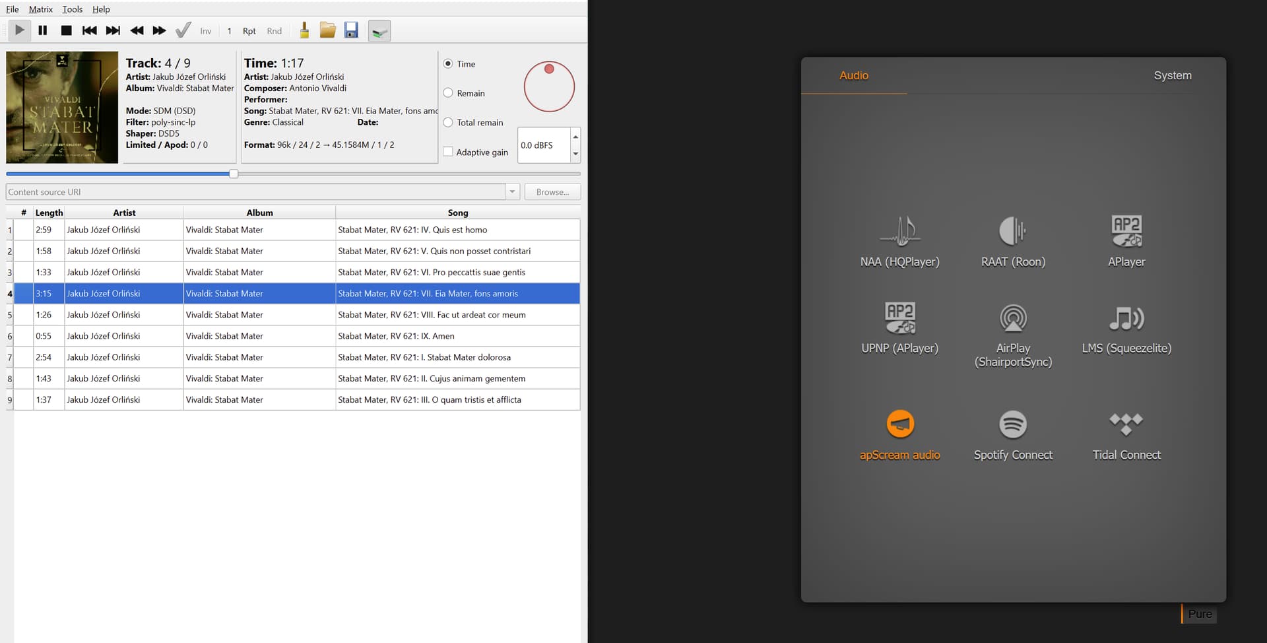
Task: Pause playback with the pause icon
Action: (43, 30)
